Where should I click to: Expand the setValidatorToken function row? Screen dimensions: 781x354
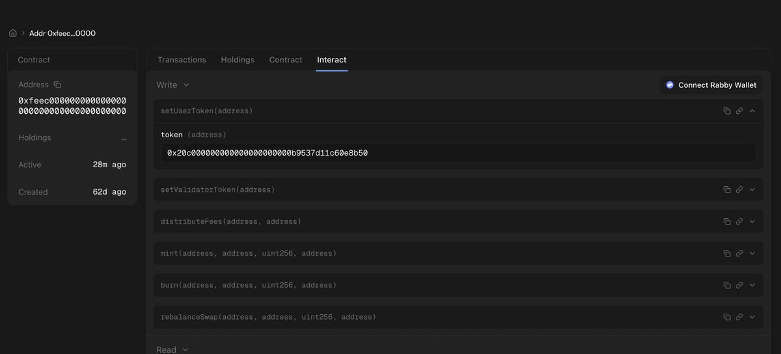click(x=752, y=189)
